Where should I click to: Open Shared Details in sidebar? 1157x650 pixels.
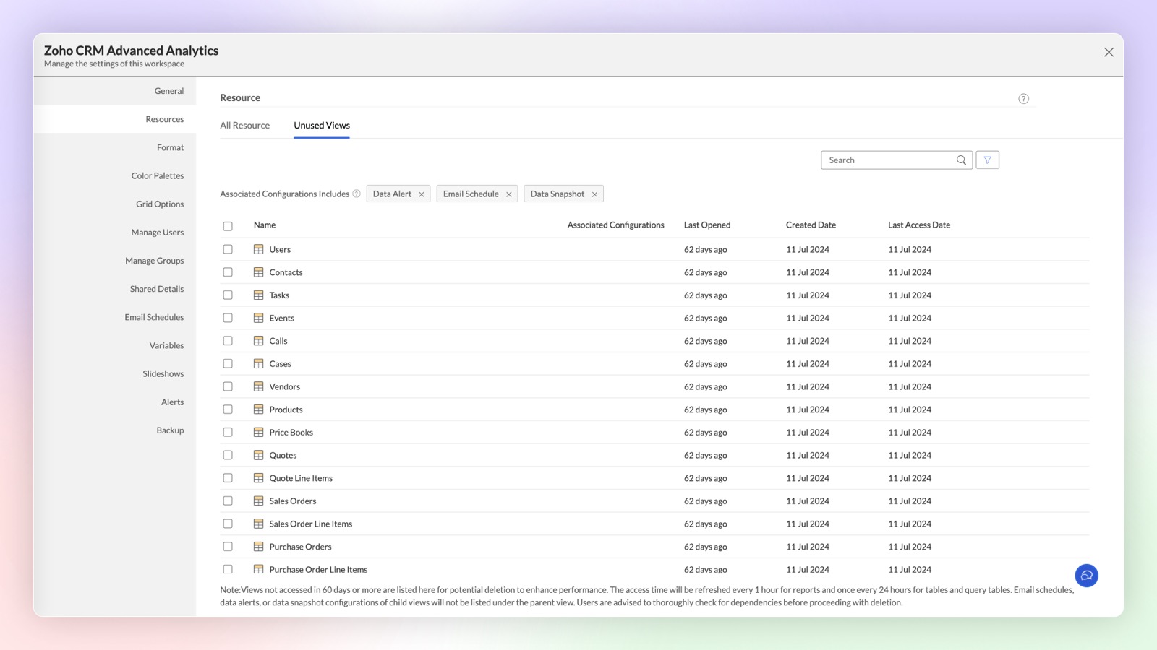[115, 289]
